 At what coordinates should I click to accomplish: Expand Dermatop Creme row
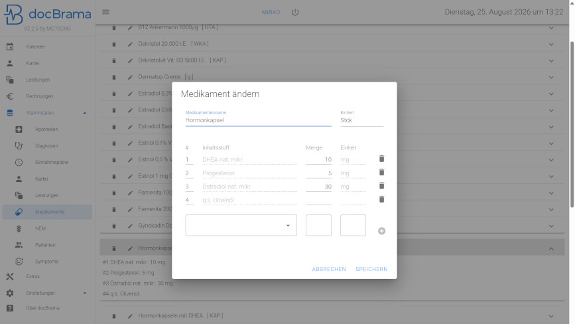point(551,78)
